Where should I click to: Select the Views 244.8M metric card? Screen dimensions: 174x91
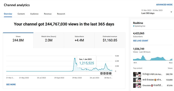18,40
